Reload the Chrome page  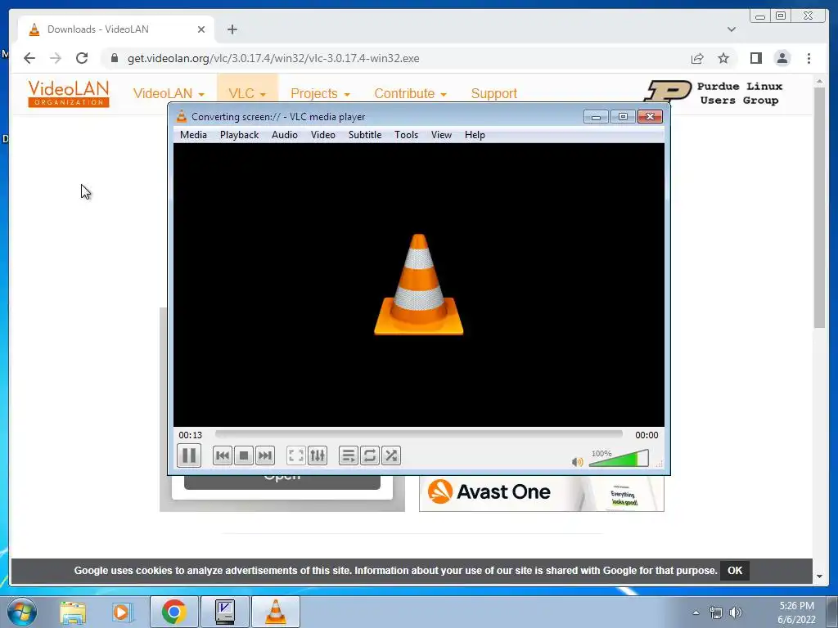tap(82, 58)
